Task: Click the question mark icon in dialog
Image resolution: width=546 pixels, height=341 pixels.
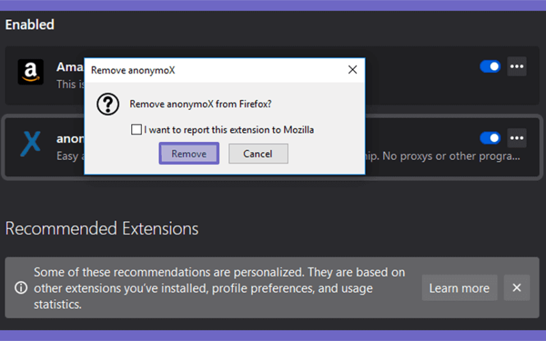Action: (x=108, y=104)
